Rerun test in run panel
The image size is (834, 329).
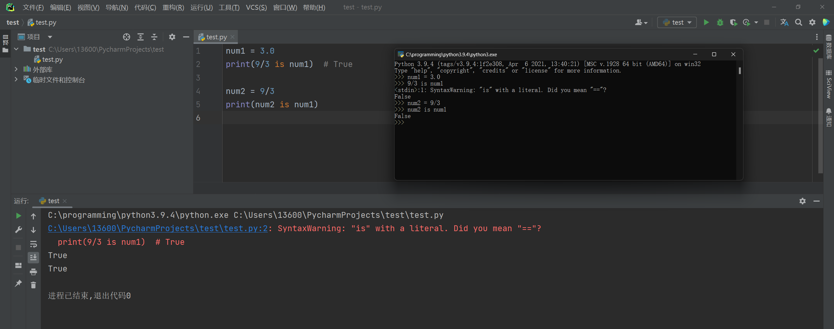19,216
